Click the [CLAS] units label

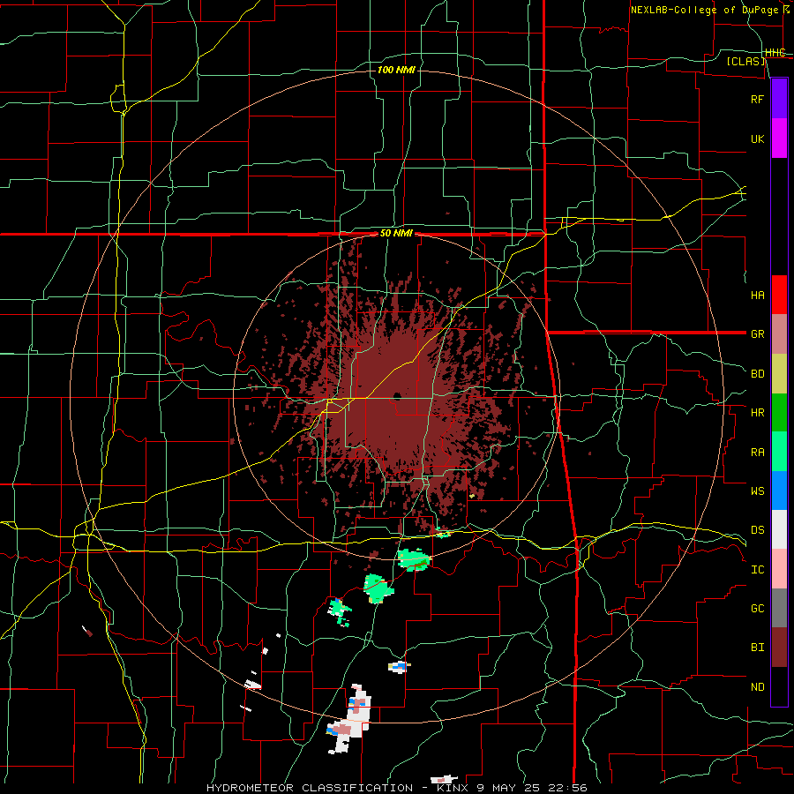point(745,62)
